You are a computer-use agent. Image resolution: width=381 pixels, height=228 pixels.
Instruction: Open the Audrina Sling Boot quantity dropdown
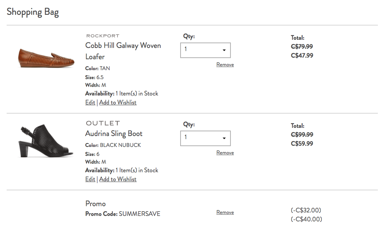(x=206, y=138)
